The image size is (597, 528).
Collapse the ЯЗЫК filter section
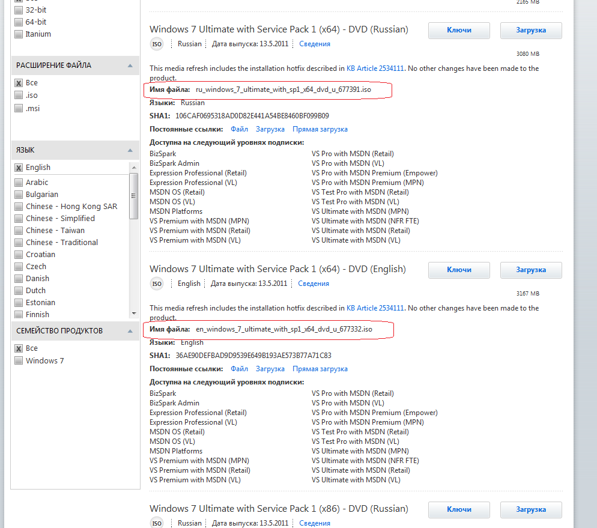coord(130,150)
